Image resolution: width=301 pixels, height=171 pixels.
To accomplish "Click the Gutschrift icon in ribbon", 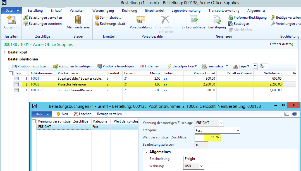I will pyautogui.click(x=11, y=22).
